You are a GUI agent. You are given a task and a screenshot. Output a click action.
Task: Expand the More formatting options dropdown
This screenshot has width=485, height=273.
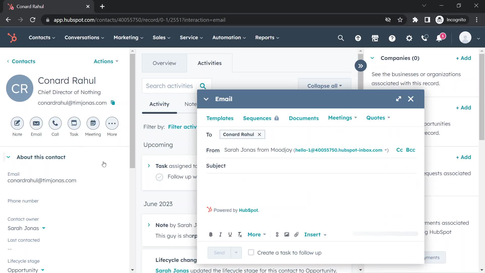257,234
